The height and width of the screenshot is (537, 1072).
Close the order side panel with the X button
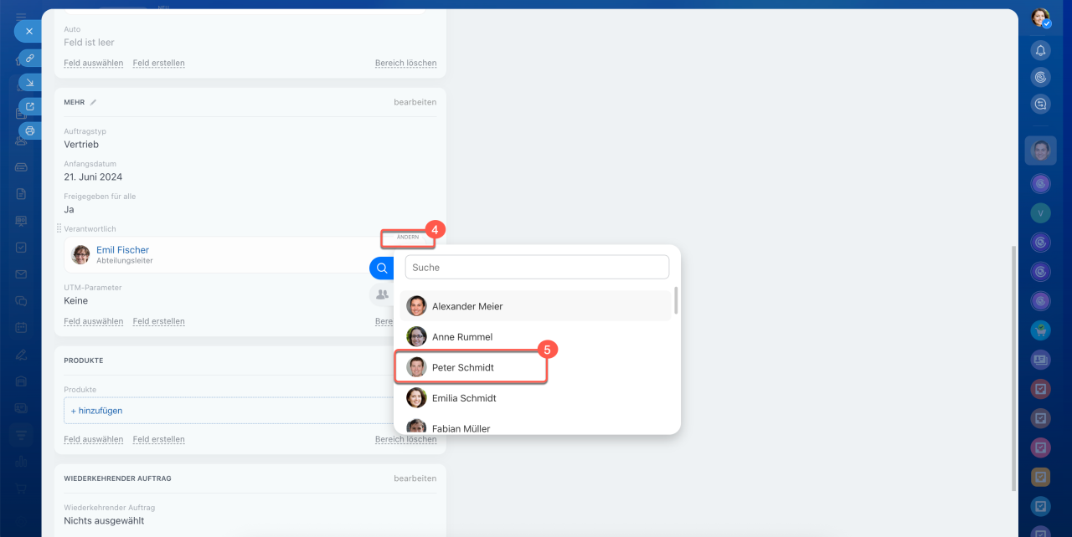[x=28, y=31]
